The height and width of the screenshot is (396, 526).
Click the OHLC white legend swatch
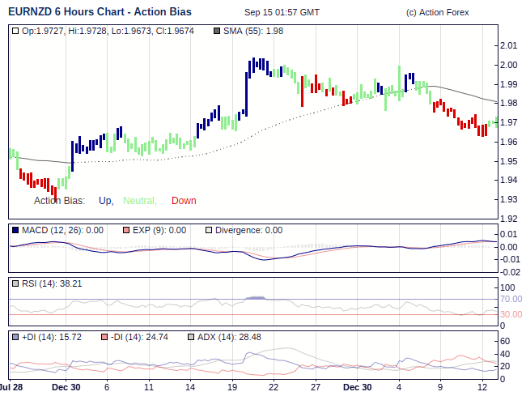point(15,31)
